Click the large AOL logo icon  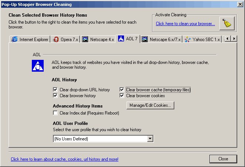coord(38,66)
